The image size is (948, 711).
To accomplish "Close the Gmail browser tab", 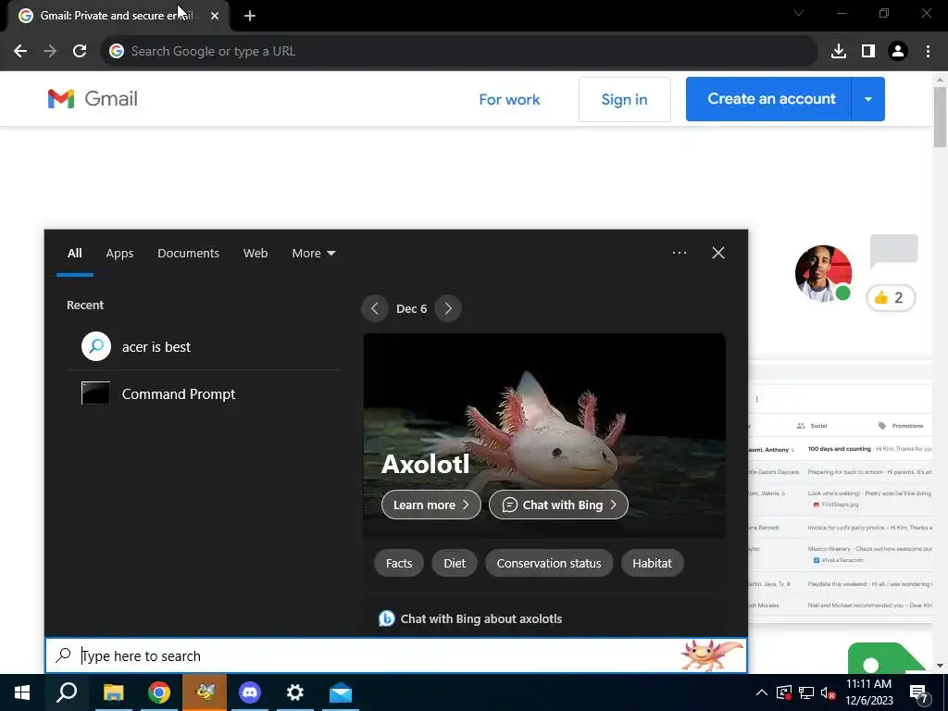I will tap(215, 16).
